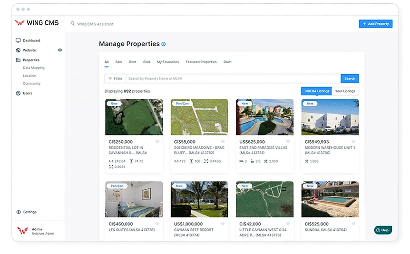Favourite the US$625,000 East End Paradise Villas
Viewport: 410px width, 254px height.
[x=288, y=142]
